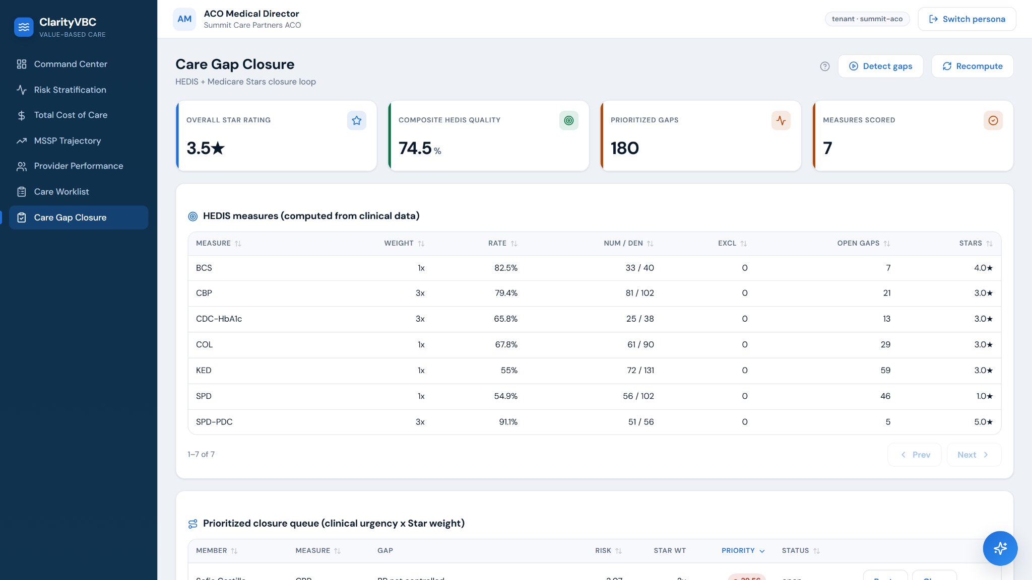1032x580 pixels.
Task: Navigate to MSSP Trajectory
Action: pos(79,141)
